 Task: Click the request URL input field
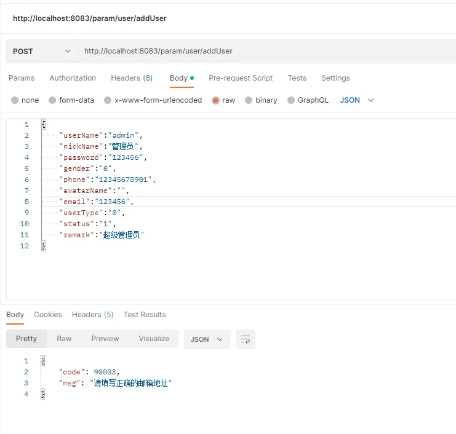point(265,51)
